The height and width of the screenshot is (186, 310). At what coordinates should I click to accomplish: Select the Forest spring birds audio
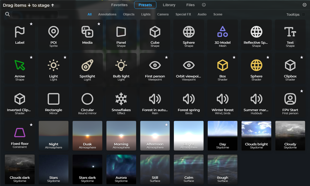(189, 102)
